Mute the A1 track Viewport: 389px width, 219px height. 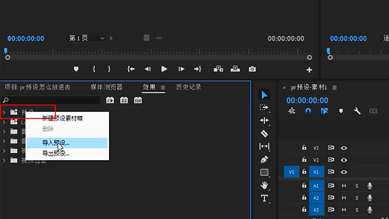[x=344, y=186]
